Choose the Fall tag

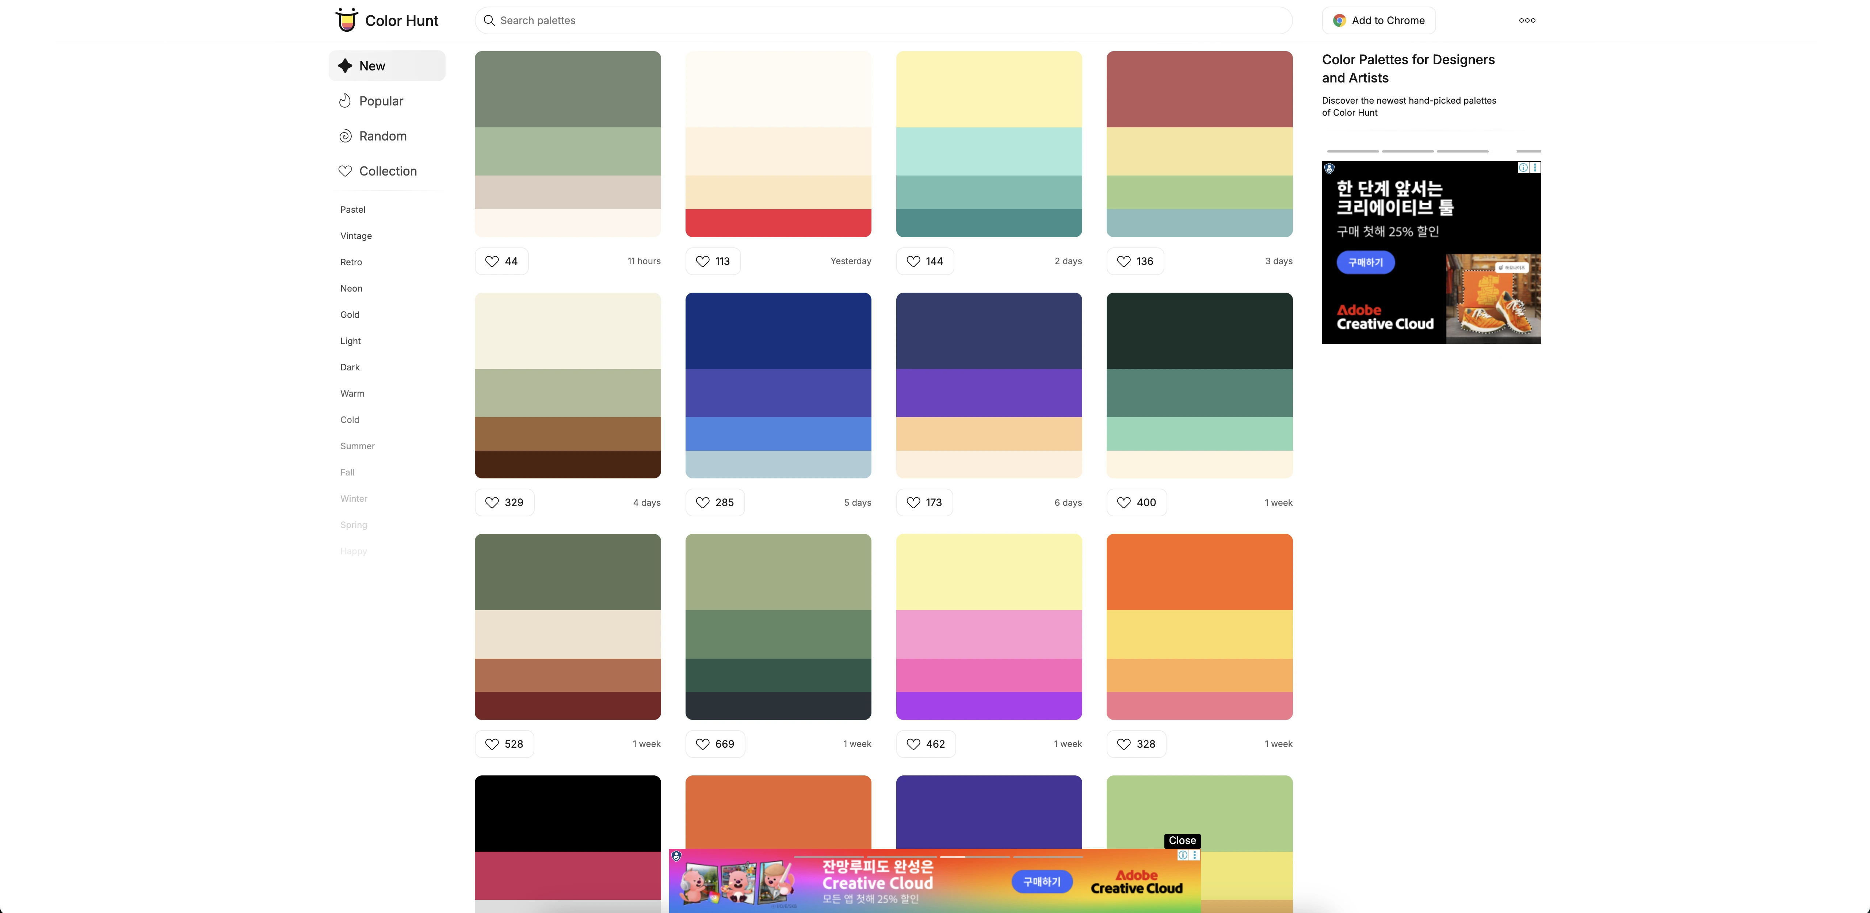click(x=347, y=472)
